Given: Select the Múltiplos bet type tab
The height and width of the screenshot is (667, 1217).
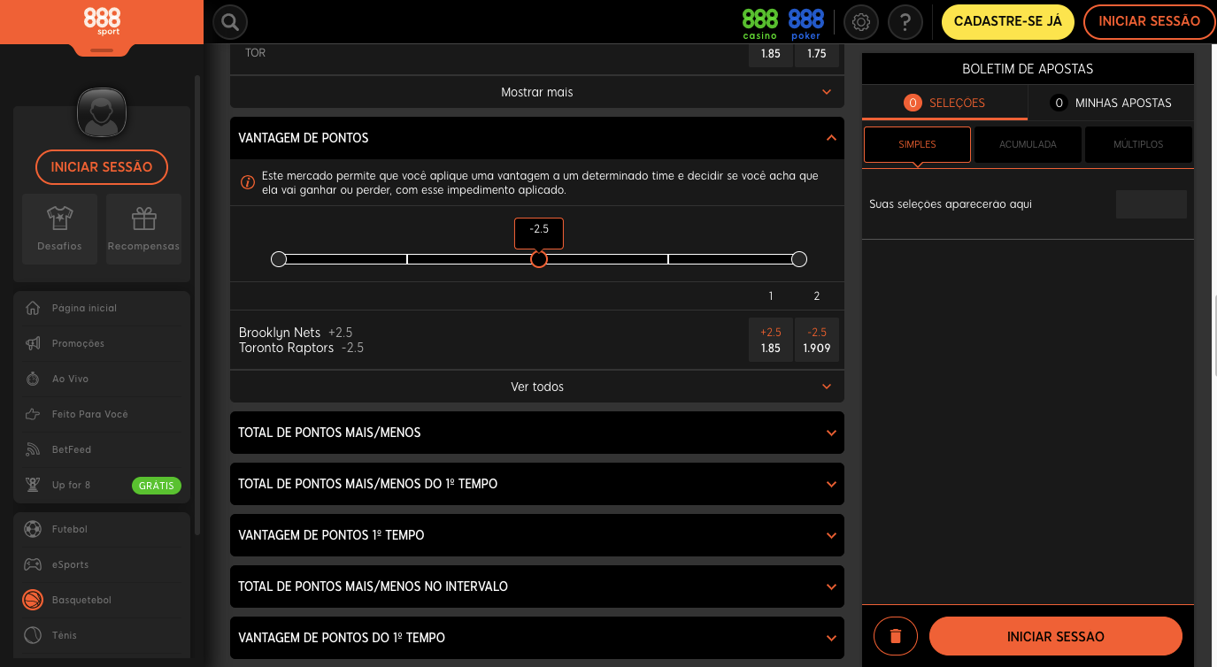Looking at the screenshot, I should point(1138,144).
